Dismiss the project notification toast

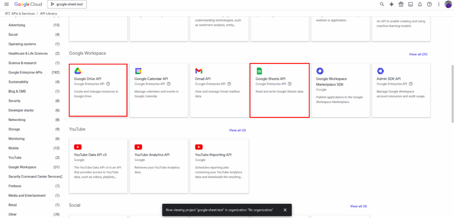coord(285,210)
